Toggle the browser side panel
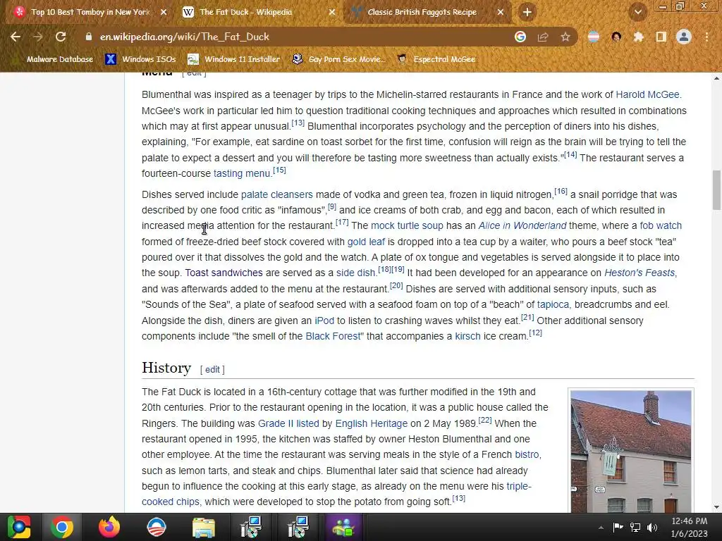The width and height of the screenshot is (722, 541). [661, 37]
